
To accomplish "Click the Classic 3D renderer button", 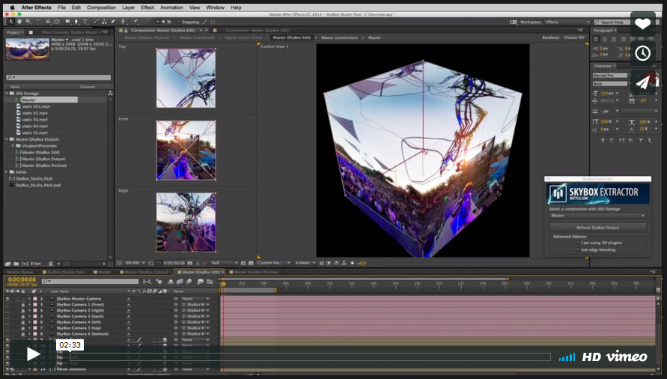I will [574, 37].
